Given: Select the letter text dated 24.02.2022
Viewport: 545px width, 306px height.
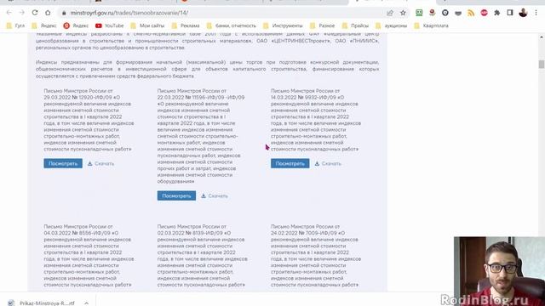Looking at the screenshot, I should click(x=316, y=255).
